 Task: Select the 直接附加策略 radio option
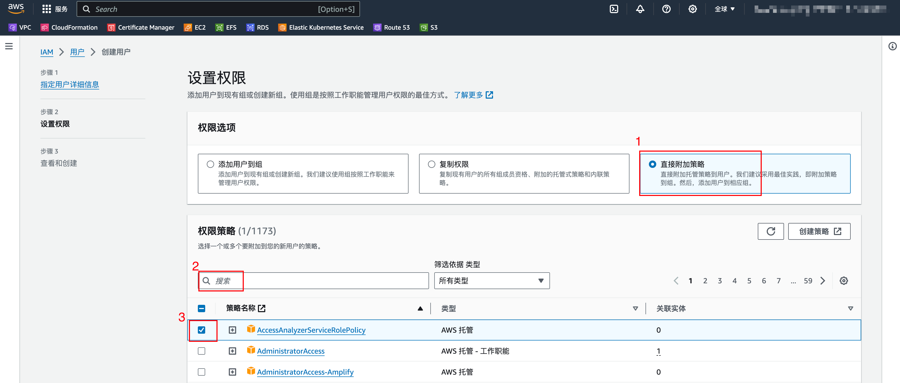(652, 164)
